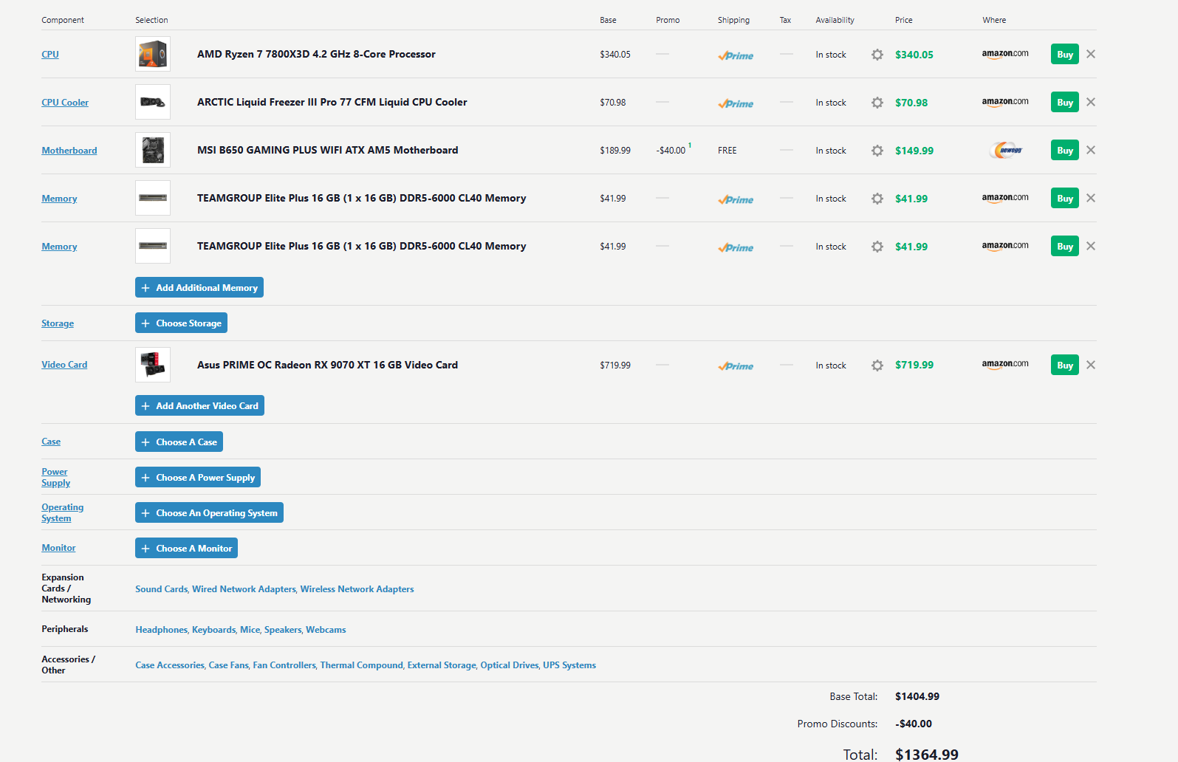Click amazon.com logo in Video Card row

[x=1005, y=364]
